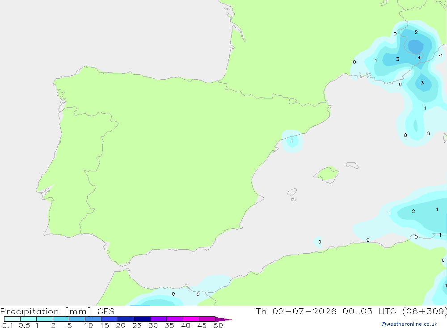Viewport: 447px width, 328px height.
Task: Click the '1' value off the Catalonia coast
Action: click(x=291, y=141)
